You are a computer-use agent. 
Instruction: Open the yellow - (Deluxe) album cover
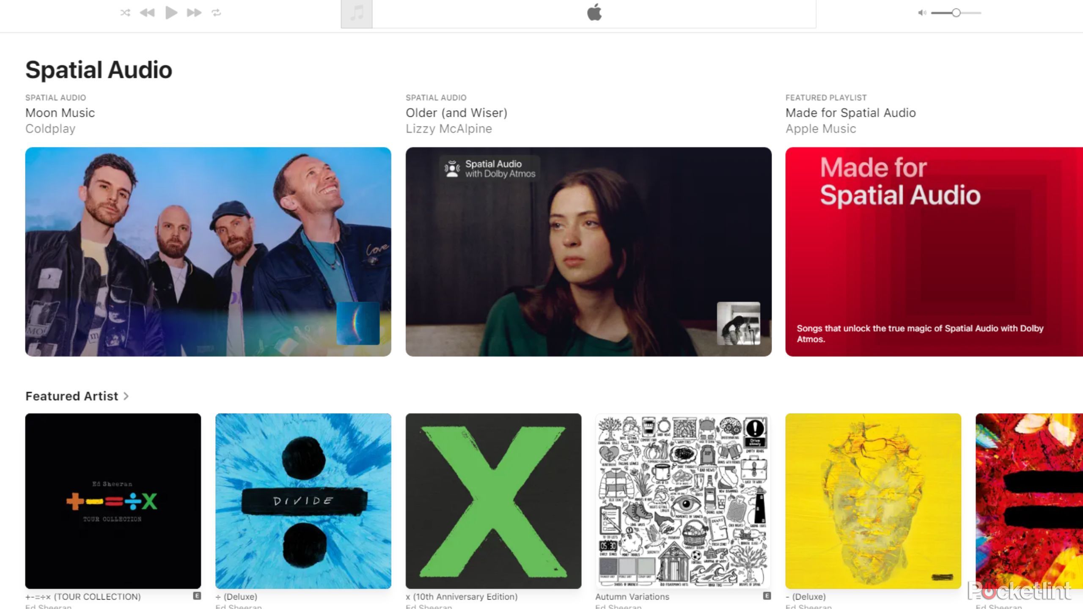[873, 501]
